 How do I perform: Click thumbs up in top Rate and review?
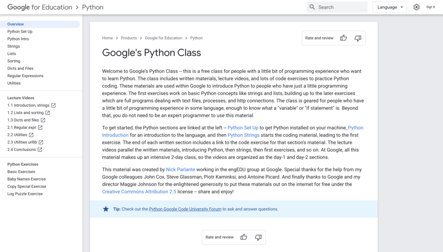tap(343, 38)
